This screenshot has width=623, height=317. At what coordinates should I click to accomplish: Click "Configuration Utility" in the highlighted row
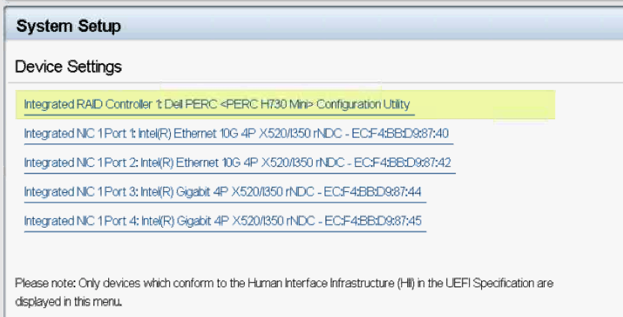coord(363,104)
